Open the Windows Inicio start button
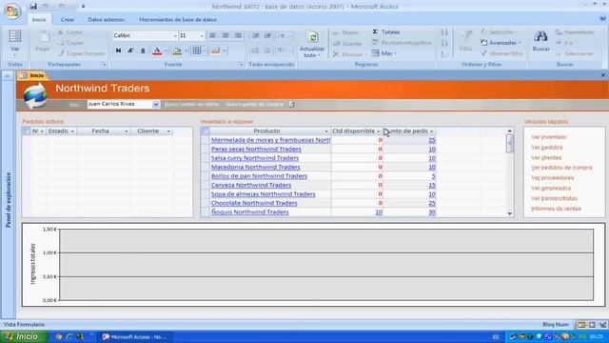This screenshot has height=343, width=609. 23,336
